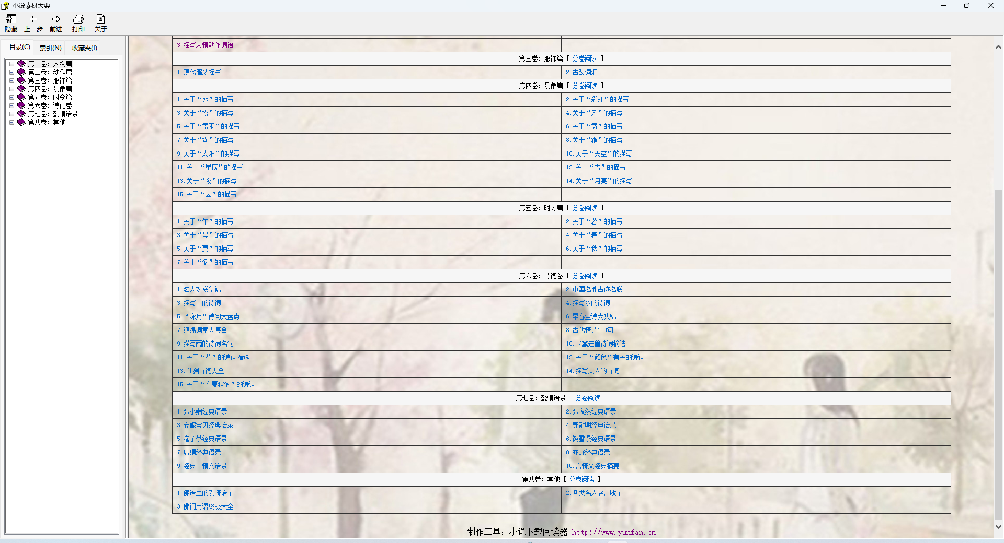
Task: Expand the 第六卷：诗词卷 tree node
Action: (12, 105)
